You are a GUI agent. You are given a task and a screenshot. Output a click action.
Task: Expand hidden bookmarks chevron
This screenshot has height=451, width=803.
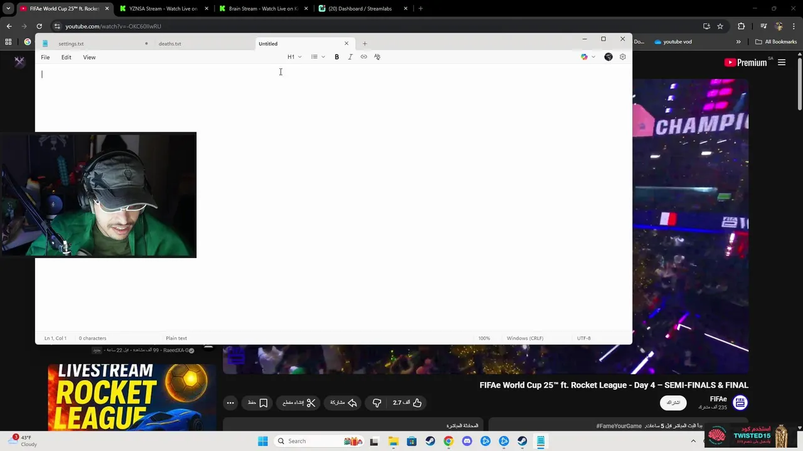click(x=738, y=42)
